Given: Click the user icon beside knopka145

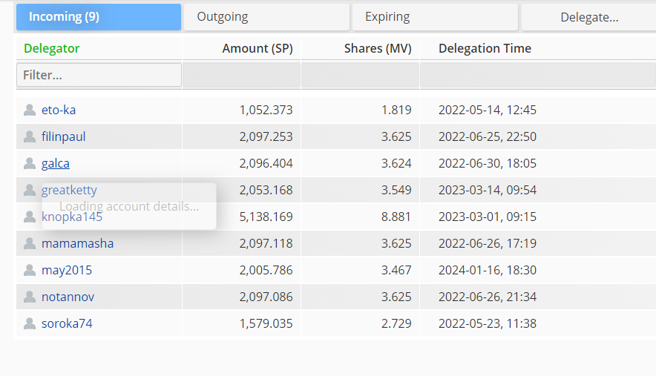Looking at the screenshot, I should click(x=30, y=217).
